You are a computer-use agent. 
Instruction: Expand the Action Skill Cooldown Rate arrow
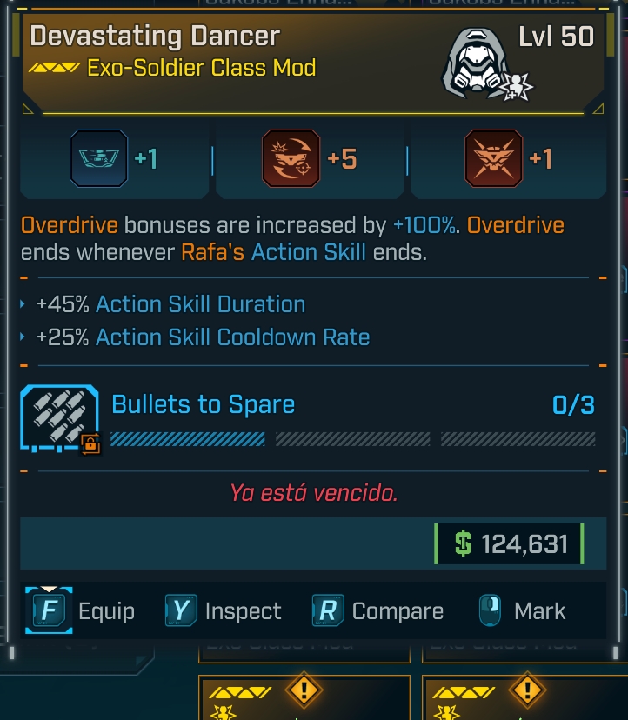click(23, 338)
